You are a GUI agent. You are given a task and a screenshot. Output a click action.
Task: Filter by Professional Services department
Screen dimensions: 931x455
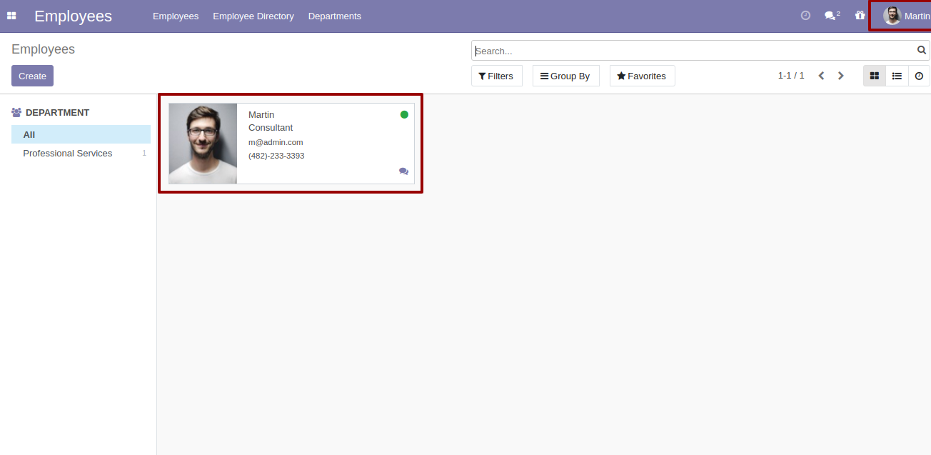click(81, 153)
